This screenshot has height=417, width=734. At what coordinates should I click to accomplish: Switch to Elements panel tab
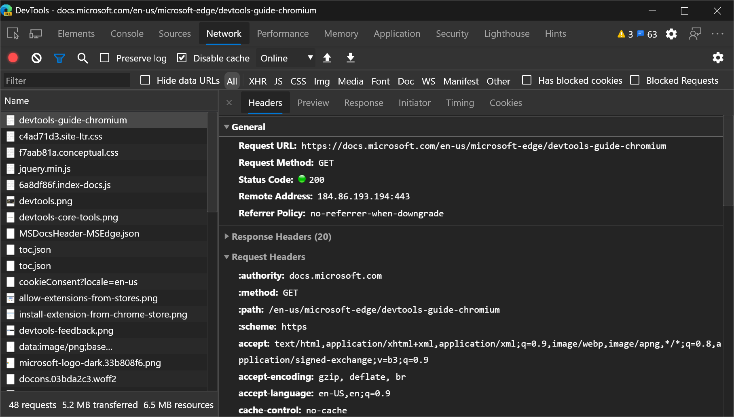click(x=76, y=34)
